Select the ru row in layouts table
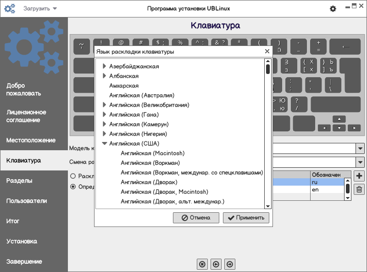This screenshot has width=367, height=272. click(309, 182)
